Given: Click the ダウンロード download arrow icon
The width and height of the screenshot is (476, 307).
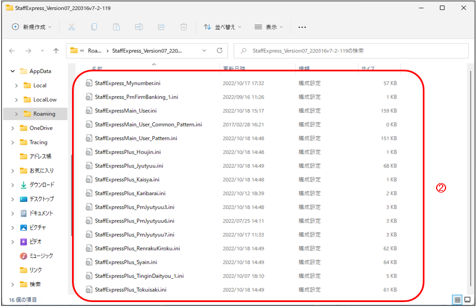Looking at the screenshot, I should 23,185.
